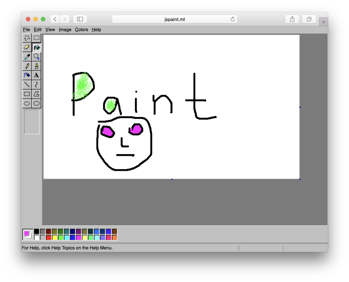Screen dimensions: 349x282
Task: Click inside the browser address bar
Action: (x=174, y=19)
